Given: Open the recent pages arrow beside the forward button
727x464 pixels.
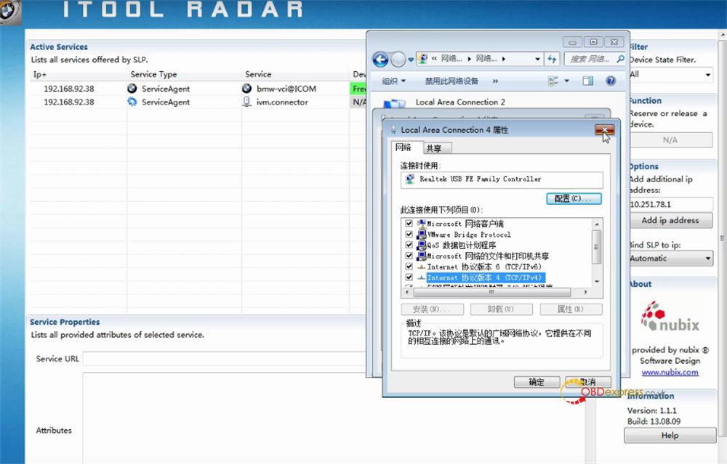Looking at the screenshot, I should (411, 60).
